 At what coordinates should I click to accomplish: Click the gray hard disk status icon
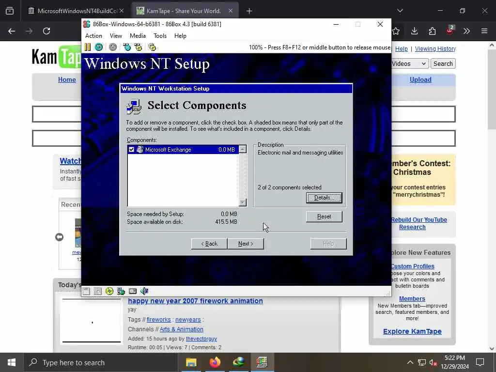tap(133, 291)
